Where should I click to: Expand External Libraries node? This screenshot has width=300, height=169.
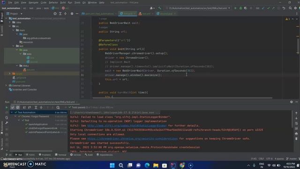(x=6, y=85)
